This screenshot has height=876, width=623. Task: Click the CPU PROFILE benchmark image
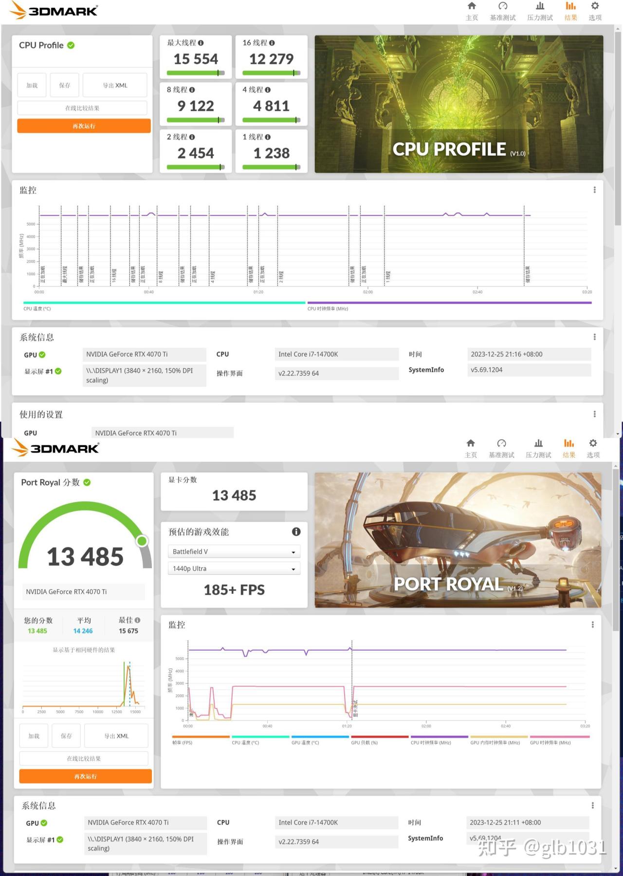click(x=459, y=104)
